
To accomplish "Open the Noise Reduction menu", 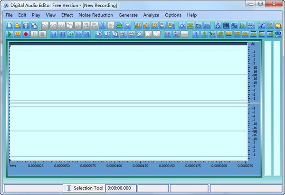I will (x=96, y=15).
